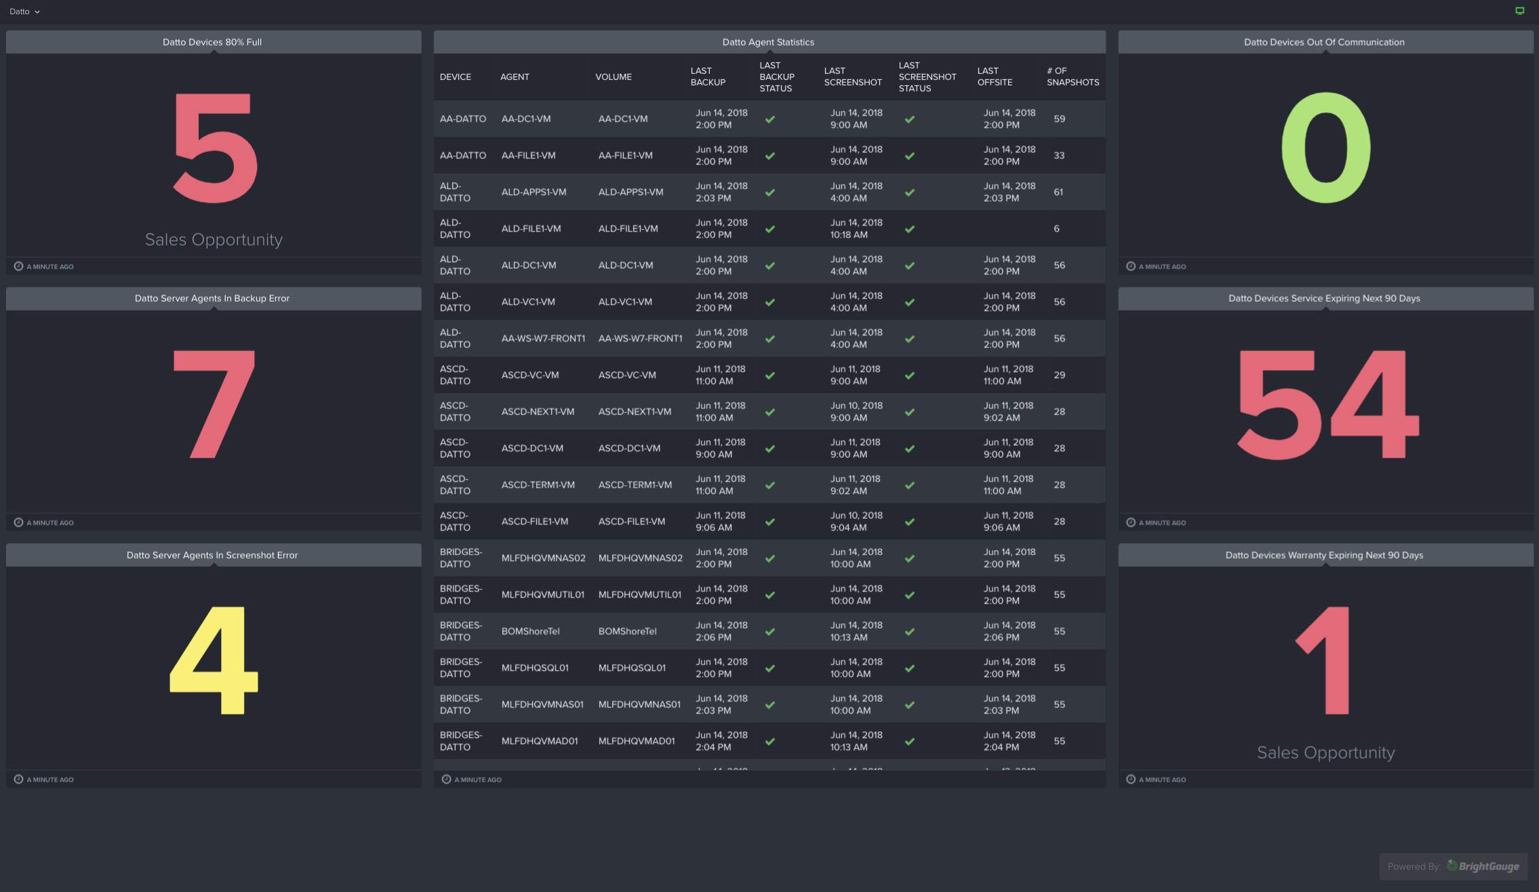Screen dimensions: 1539x892
Task: Sort table by VOLUME column header
Action: coord(614,77)
